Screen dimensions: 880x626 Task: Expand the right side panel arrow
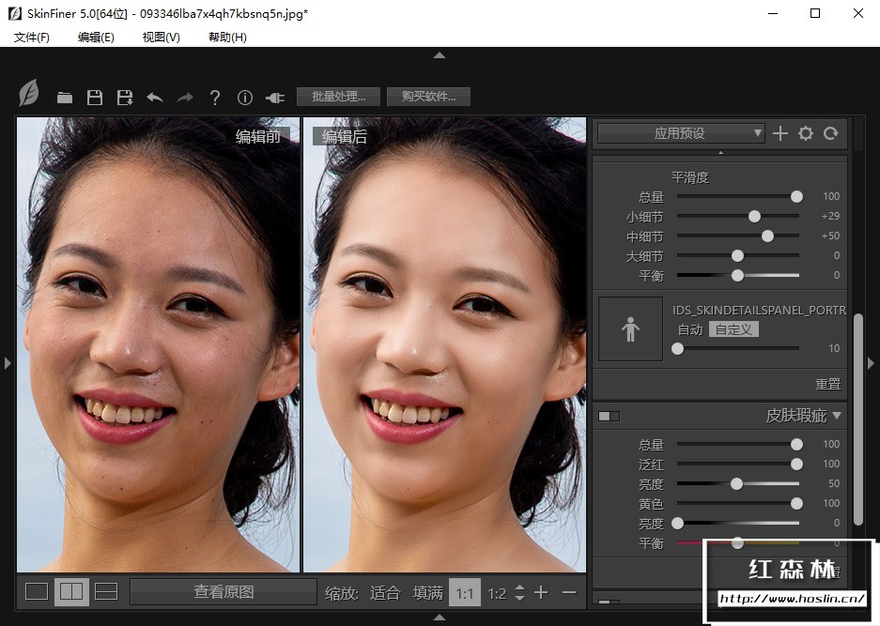tap(871, 363)
